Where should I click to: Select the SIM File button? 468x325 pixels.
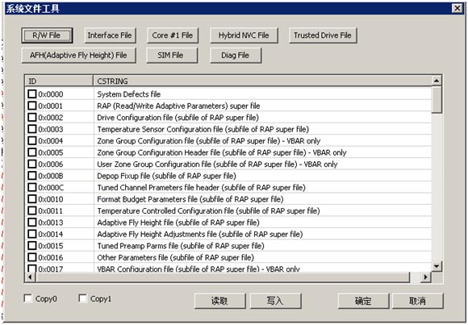tap(172, 55)
